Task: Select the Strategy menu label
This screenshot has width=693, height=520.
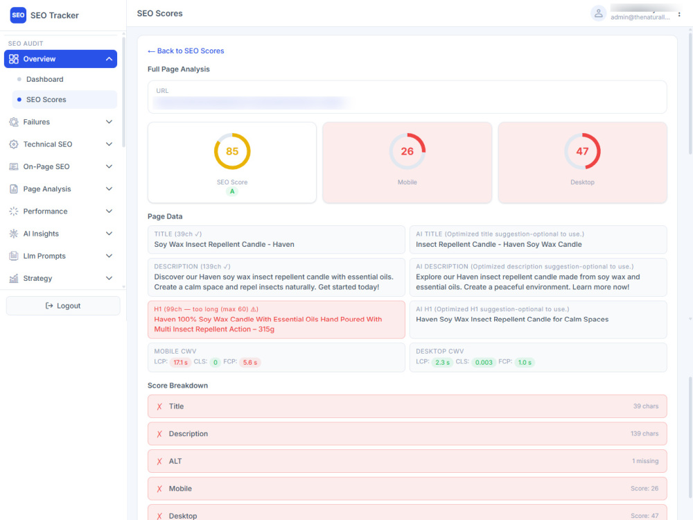Action: [37, 278]
